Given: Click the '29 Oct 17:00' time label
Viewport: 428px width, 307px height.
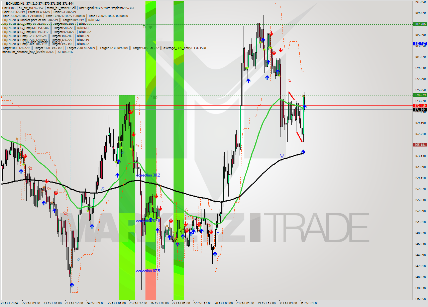Looking at the screenshot, I should [266, 303].
